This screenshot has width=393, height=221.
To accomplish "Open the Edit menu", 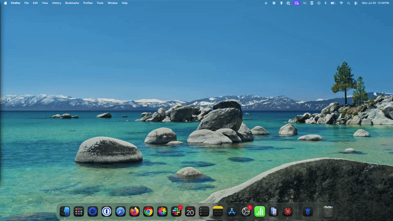I will click(35, 3).
